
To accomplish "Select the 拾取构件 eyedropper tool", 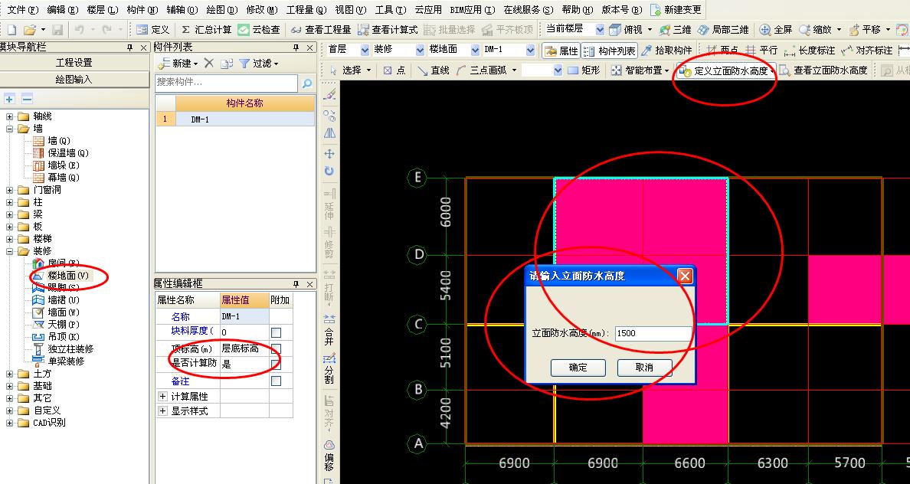I will point(667,51).
